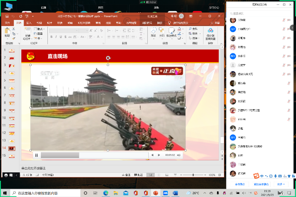Screen dimensions: 296x197
Task: Search members in participants search field
Action: (x=260, y=13)
